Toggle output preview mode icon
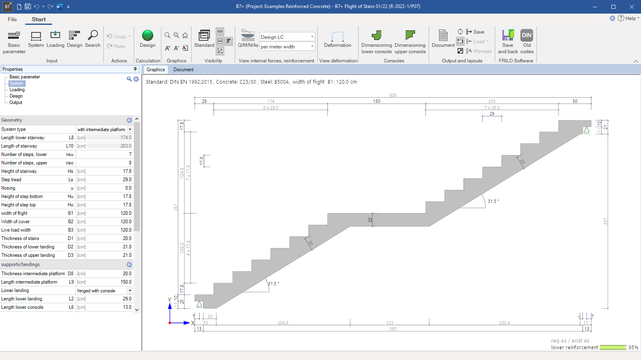The image size is (641, 360). click(x=460, y=41)
